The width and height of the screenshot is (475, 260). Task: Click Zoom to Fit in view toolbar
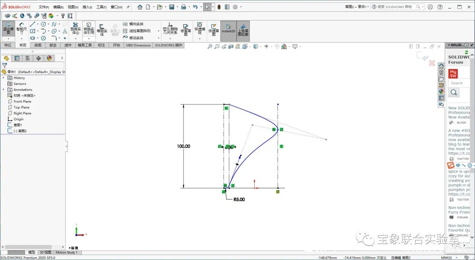pos(210,47)
